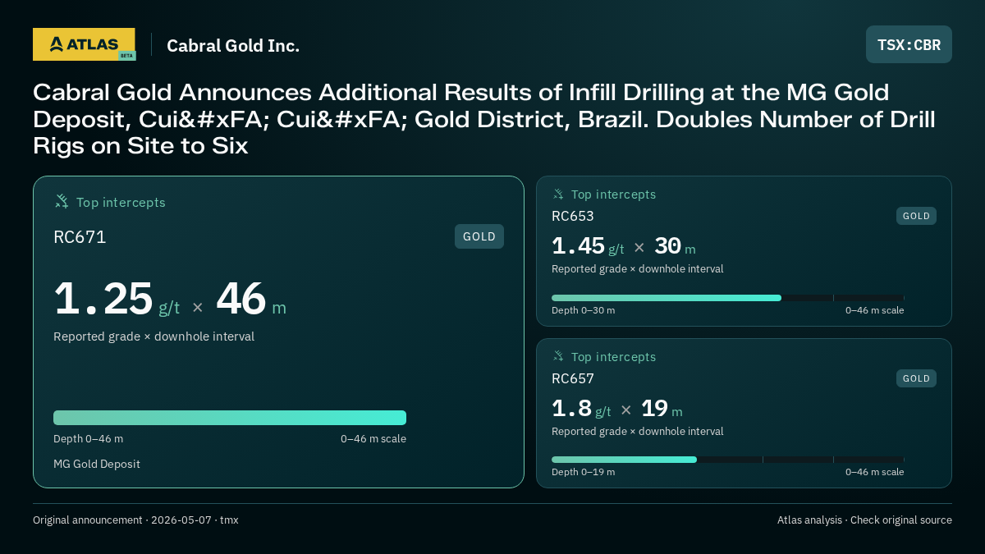Open the TSX:CBR ticker badge
The width and height of the screenshot is (985, 554).
(x=909, y=44)
